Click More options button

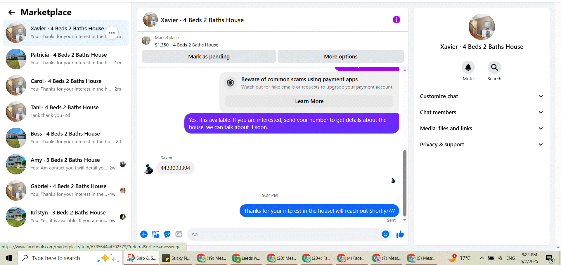coord(341,56)
